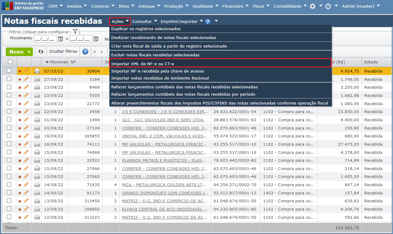Click the blue help icon beside Ocultar filtros
The height and width of the screenshot is (234, 393).
point(85,51)
